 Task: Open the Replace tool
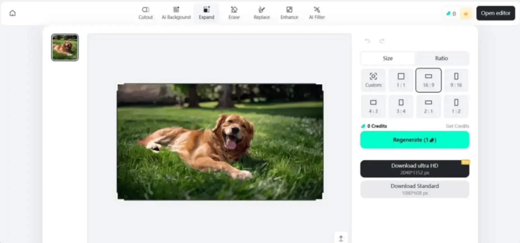click(x=261, y=13)
